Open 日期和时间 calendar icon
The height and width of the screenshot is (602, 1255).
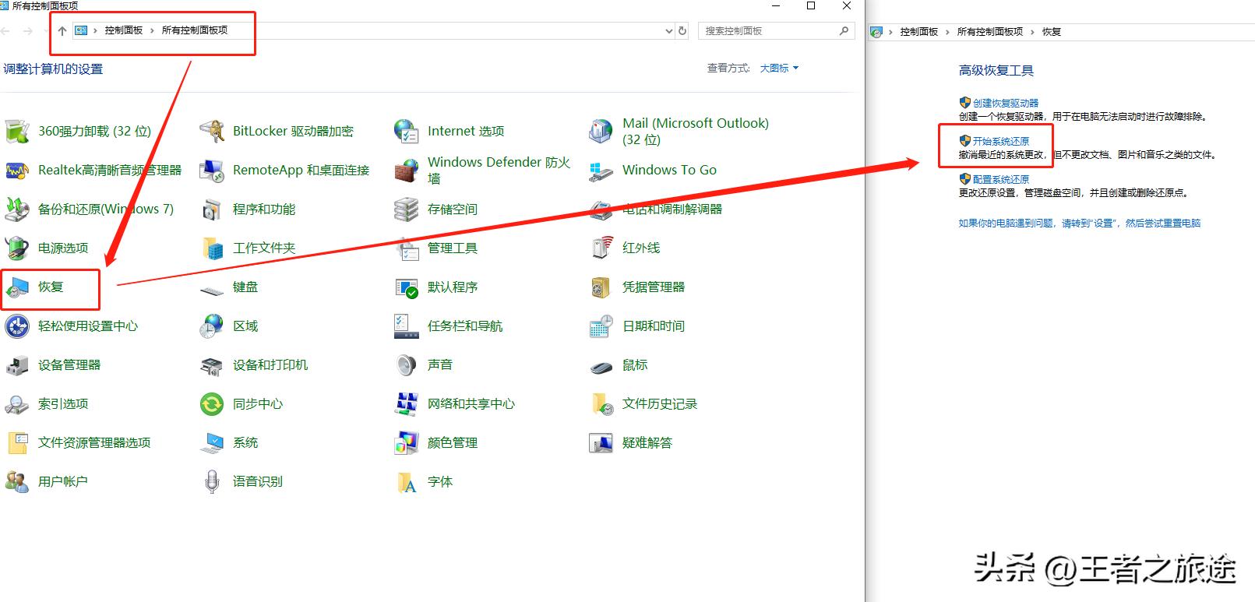click(x=601, y=326)
